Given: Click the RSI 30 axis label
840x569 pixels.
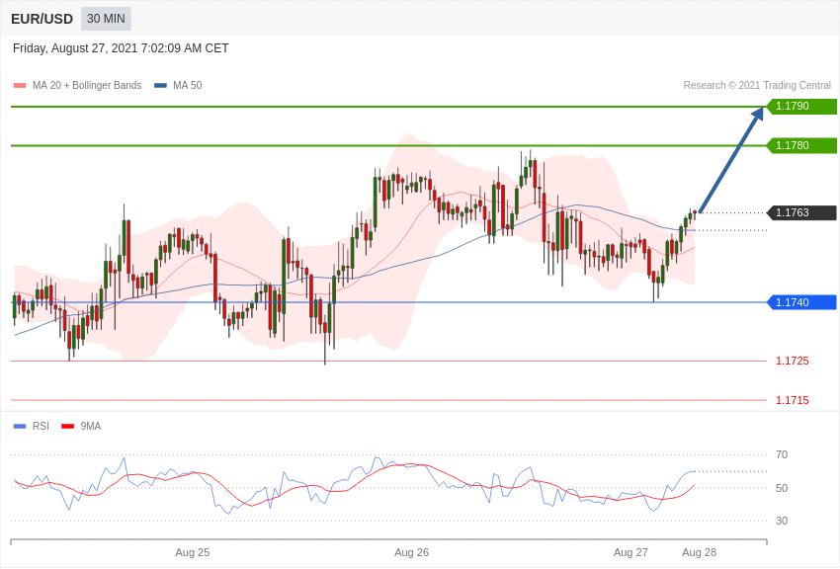Looking at the screenshot, I should pyautogui.click(x=782, y=521).
